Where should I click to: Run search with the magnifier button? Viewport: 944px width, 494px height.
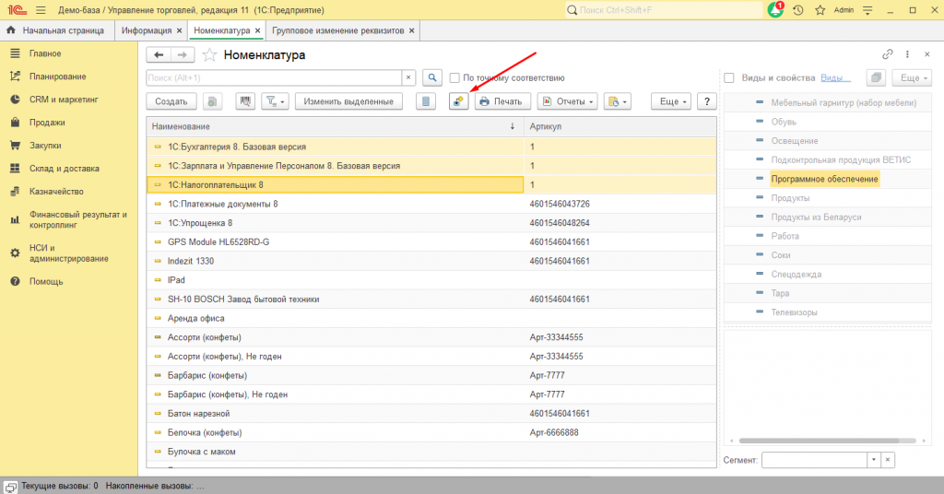click(432, 77)
